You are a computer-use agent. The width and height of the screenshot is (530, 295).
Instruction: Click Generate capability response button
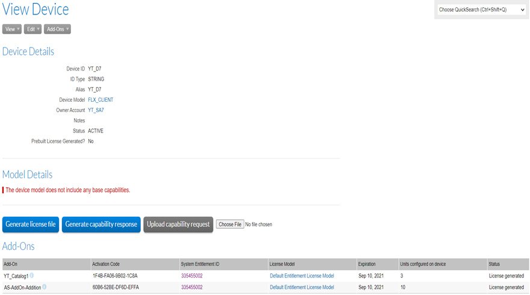(x=101, y=225)
